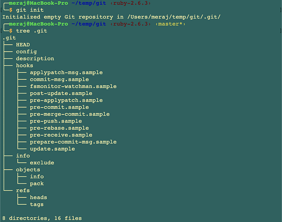The height and width of the screenshot is (222, 282).
Task: Select the HEAD file entry
Action: pos(23,45)
